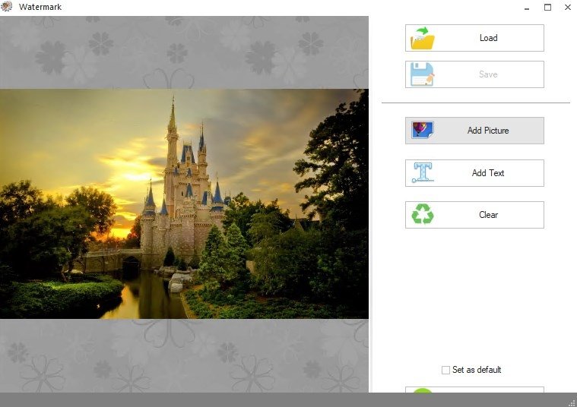Click the Clear label
The width and height of the screenshot is (577, 407).
tap(488, 215)
